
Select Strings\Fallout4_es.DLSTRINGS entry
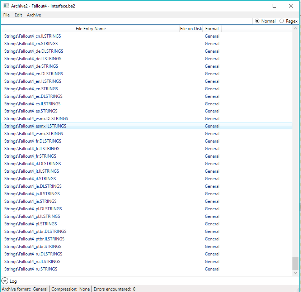pyautogui.click(x=147, y=96)
